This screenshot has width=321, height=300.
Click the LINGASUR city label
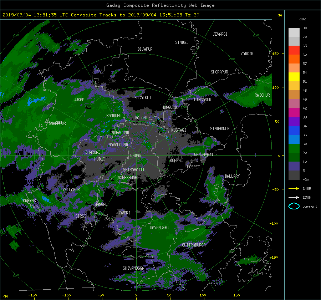pyautogui.click(x=203, y=100)
